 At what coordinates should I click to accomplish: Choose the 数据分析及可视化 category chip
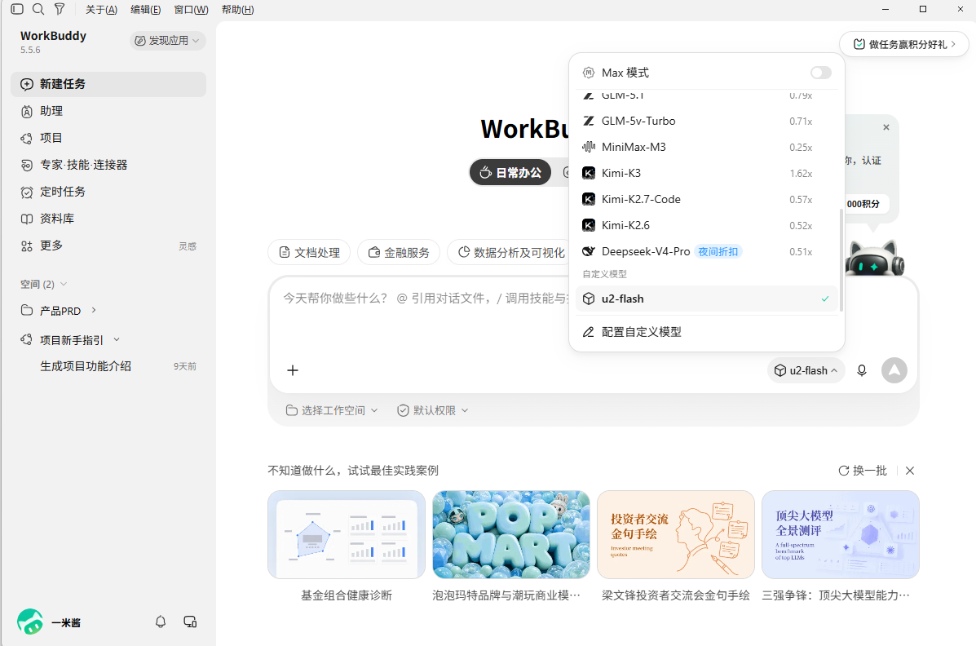[510, 252]
